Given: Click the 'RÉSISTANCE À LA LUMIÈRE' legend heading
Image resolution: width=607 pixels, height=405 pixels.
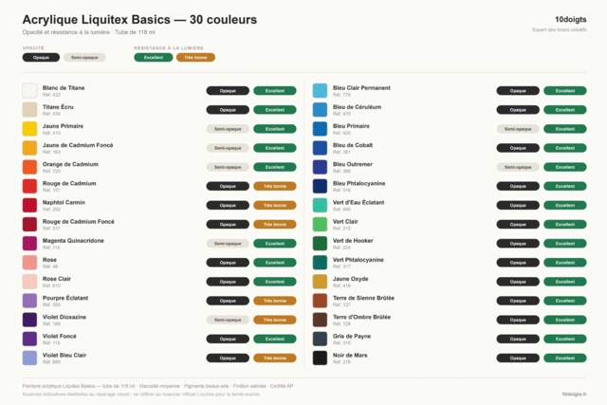Looking at the screenshot, I should 169,48.
